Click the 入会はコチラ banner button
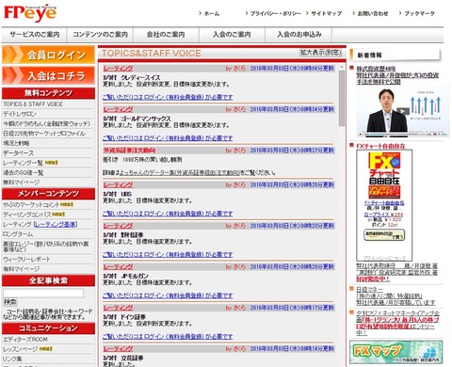The width and height of the screenshot is (452, 367). pyautogui.click(x=48, y=75)
